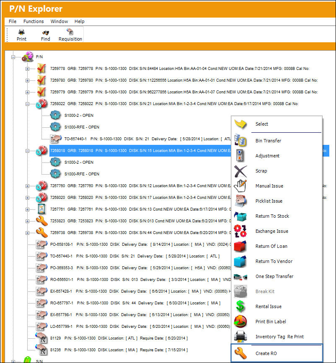
Task: Open the Help menu
Action: pos(80,21)
